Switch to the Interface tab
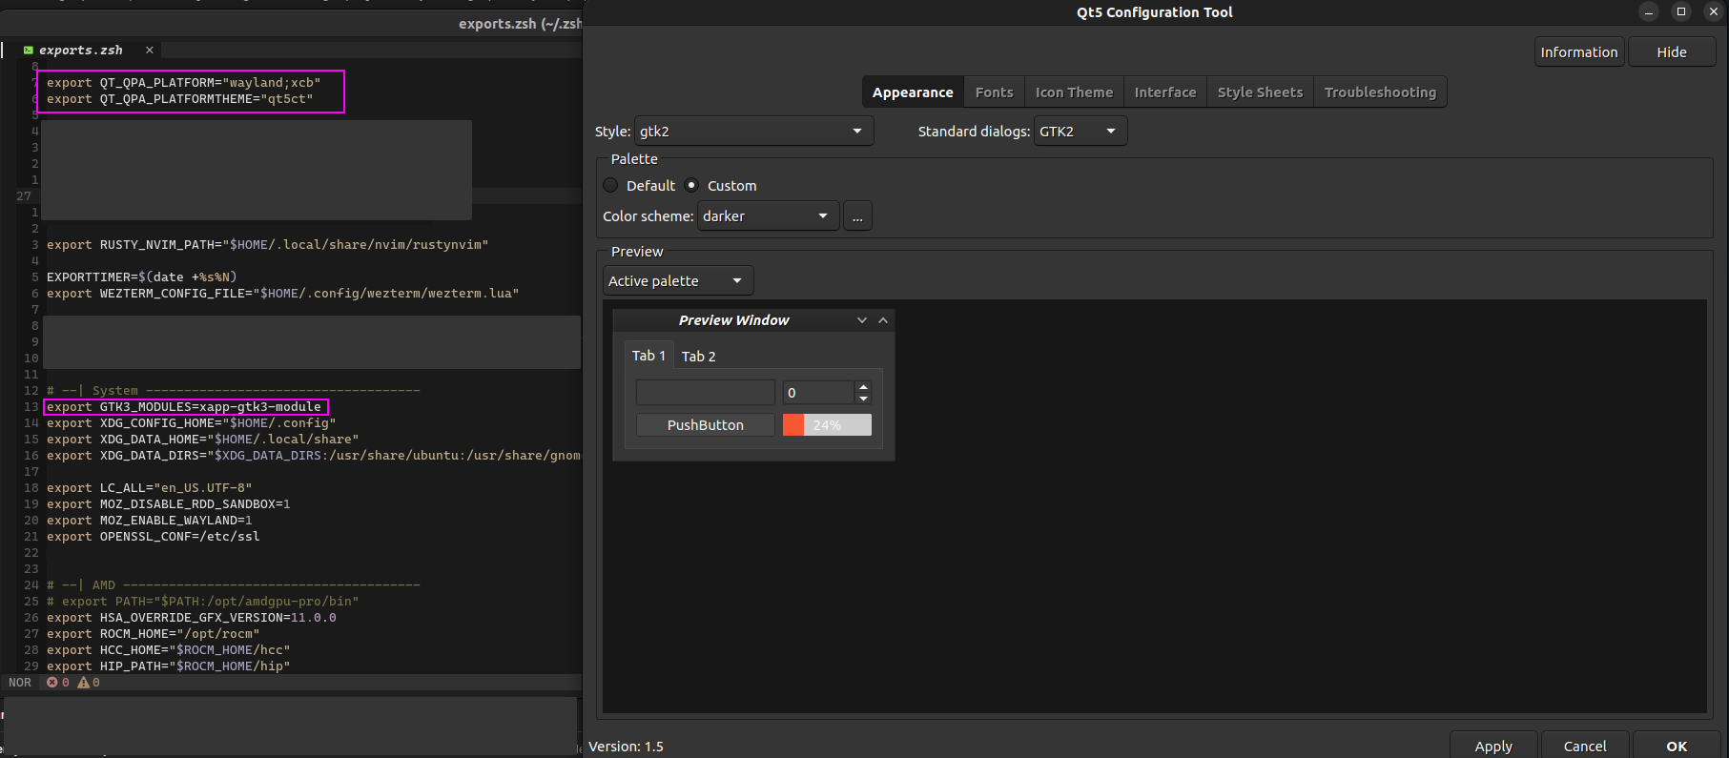Viewport: 1729px width, 758px height. tap(1165, 92)
